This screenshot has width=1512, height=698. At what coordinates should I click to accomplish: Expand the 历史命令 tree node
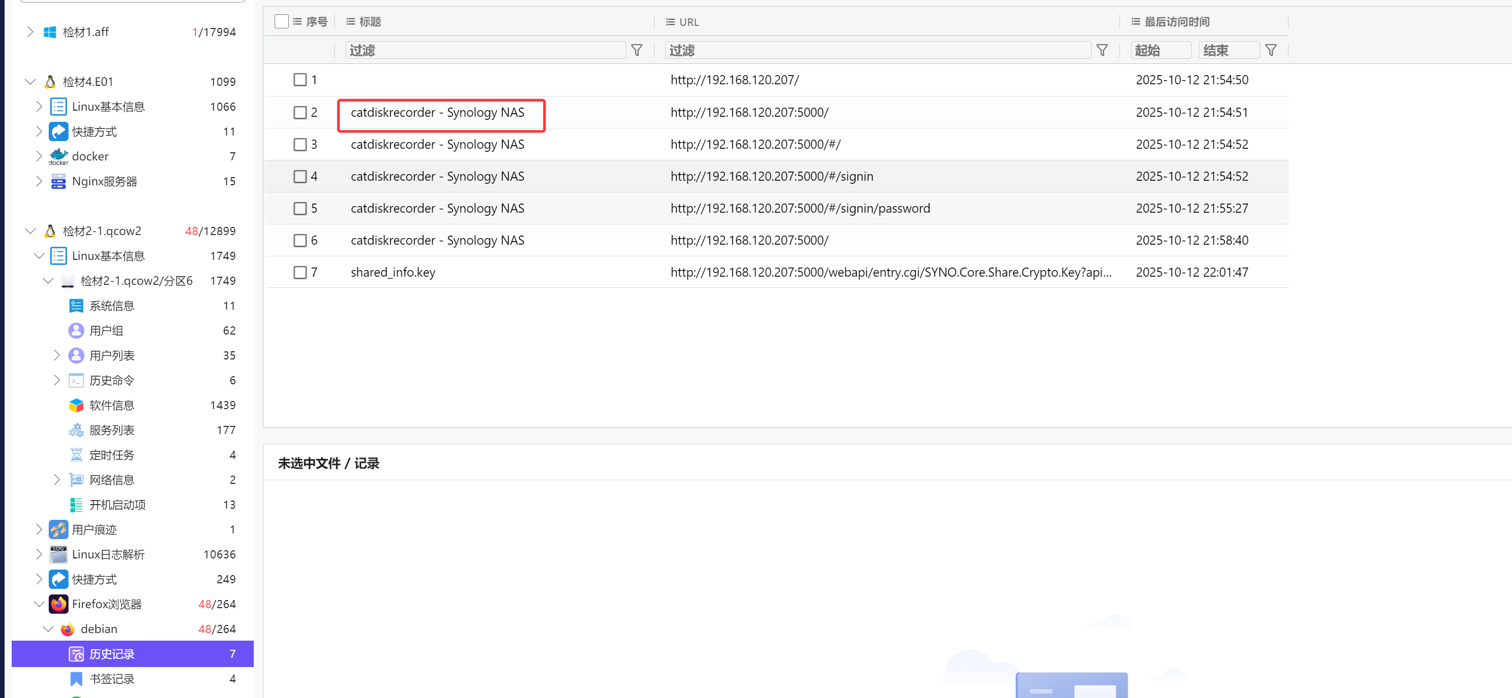(x=56, y=380)
